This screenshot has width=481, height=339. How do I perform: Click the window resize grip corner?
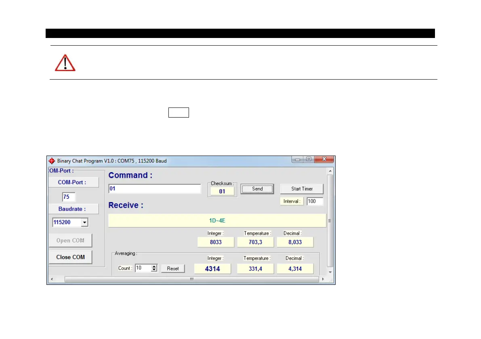(x=331, y=280)
